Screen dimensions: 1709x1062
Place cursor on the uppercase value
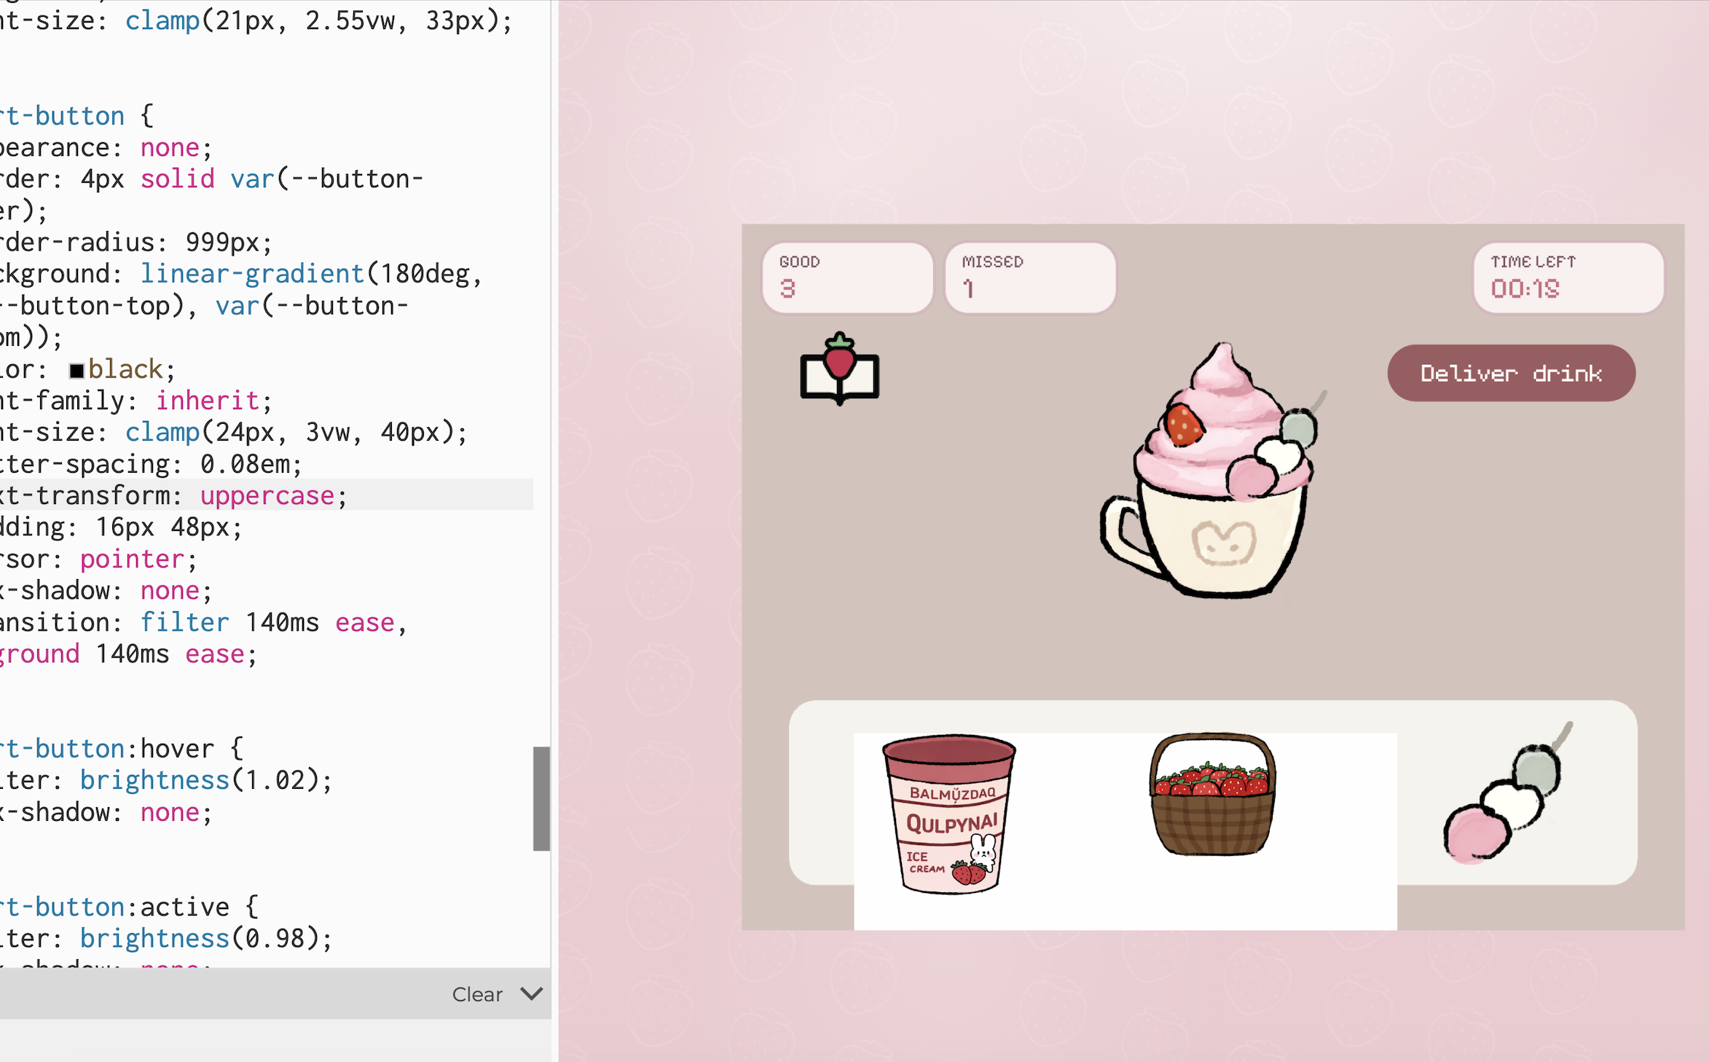point(267,496)
